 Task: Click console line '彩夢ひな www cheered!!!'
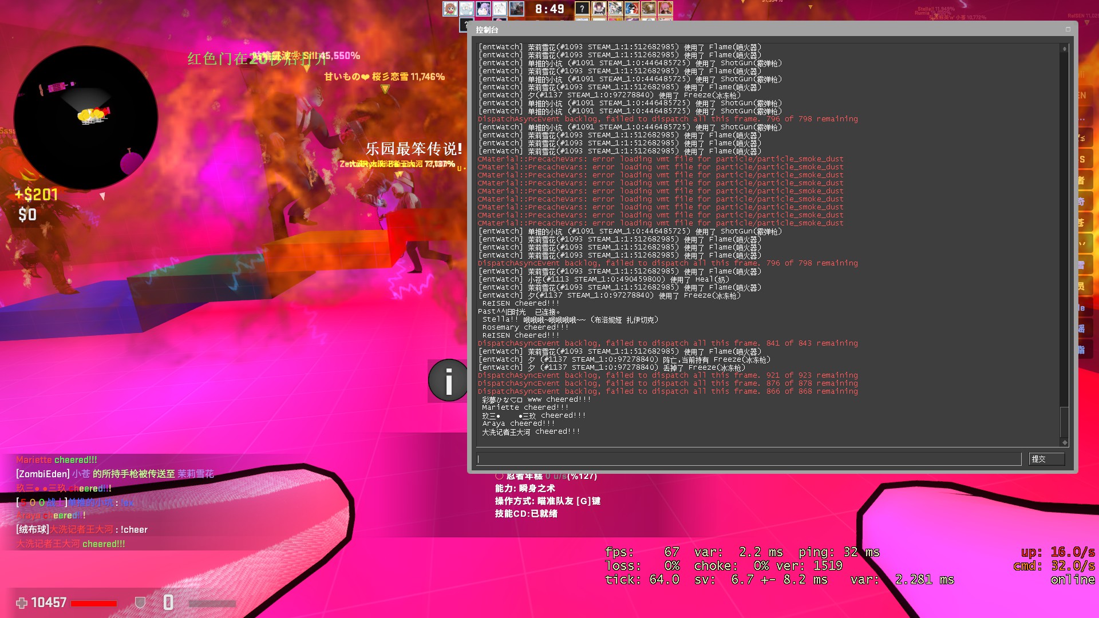pyautogui.click(x=536, y=399)
